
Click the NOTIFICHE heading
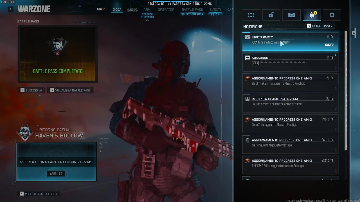pos(253,27)
